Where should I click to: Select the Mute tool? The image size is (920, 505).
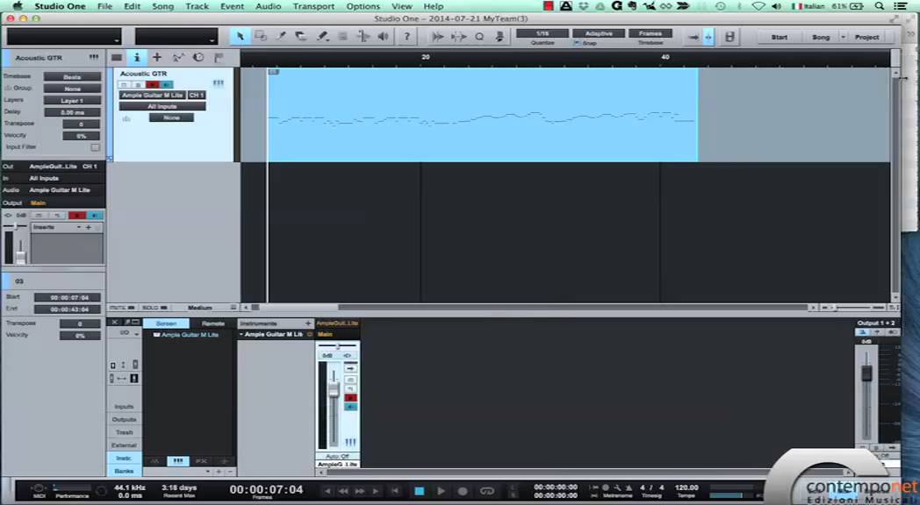click(x=342, y=36)
